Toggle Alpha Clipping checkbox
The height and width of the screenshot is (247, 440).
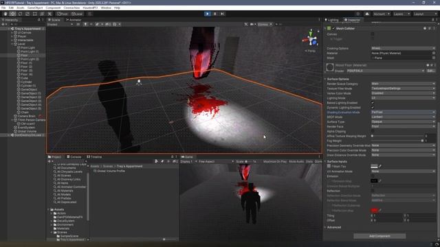(x=373, y=131)
